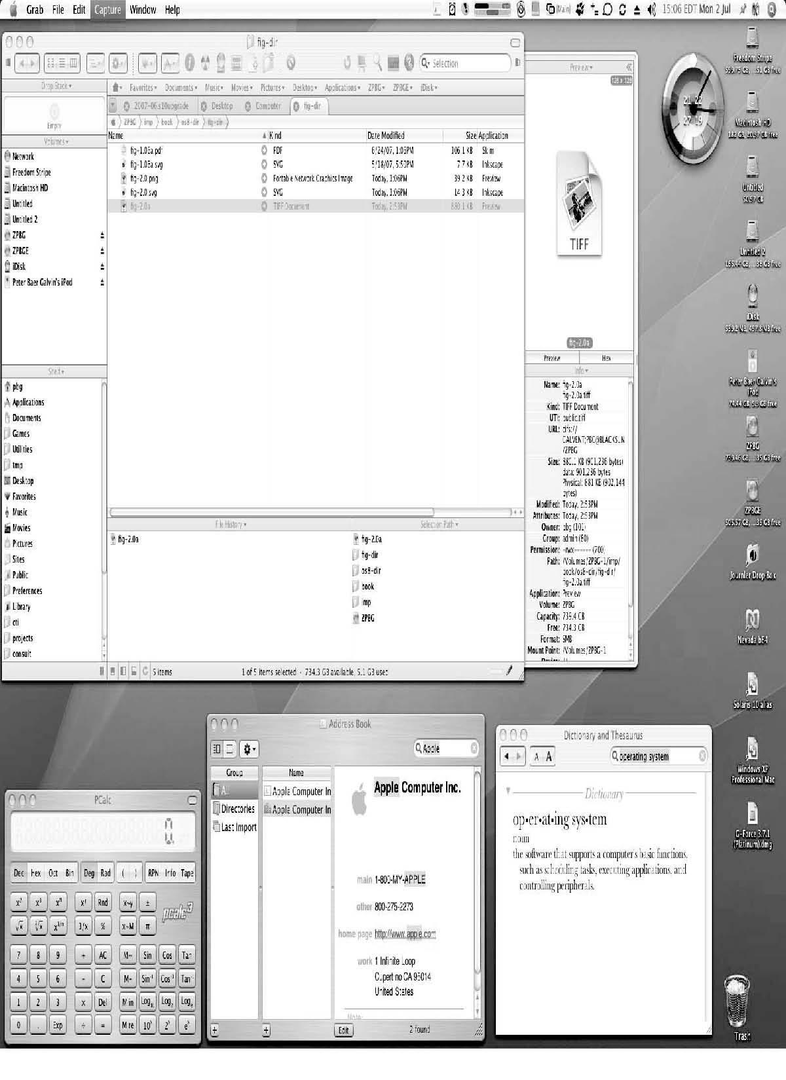
Task: Click the Tape button in PCalc
Action: pos(187,873)
